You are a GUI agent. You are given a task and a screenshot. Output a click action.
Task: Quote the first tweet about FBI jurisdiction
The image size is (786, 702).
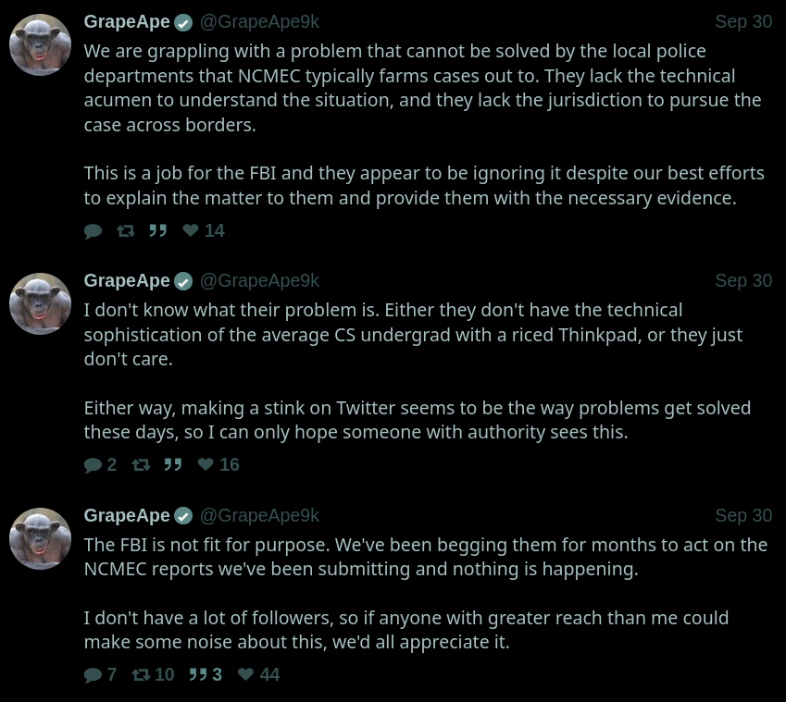pyautogui.click(x=157, y=230)
